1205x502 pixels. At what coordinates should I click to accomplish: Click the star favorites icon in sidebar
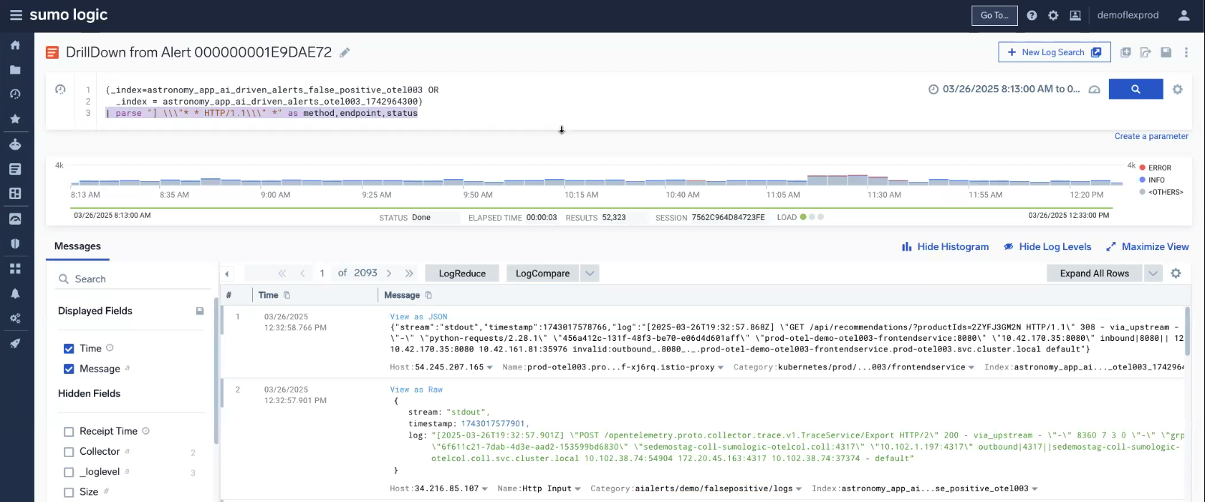tap(15, 119)
